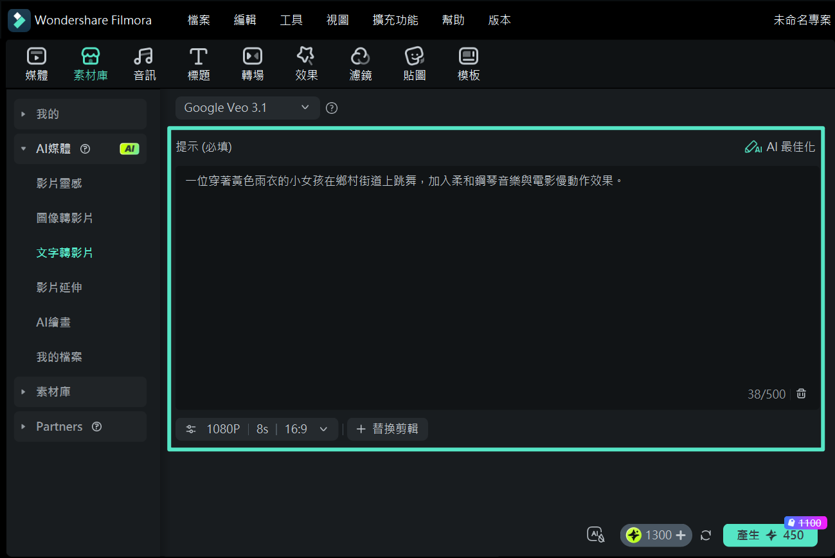
Task: Open the 模板 templates panel
Action: point(468,63)
